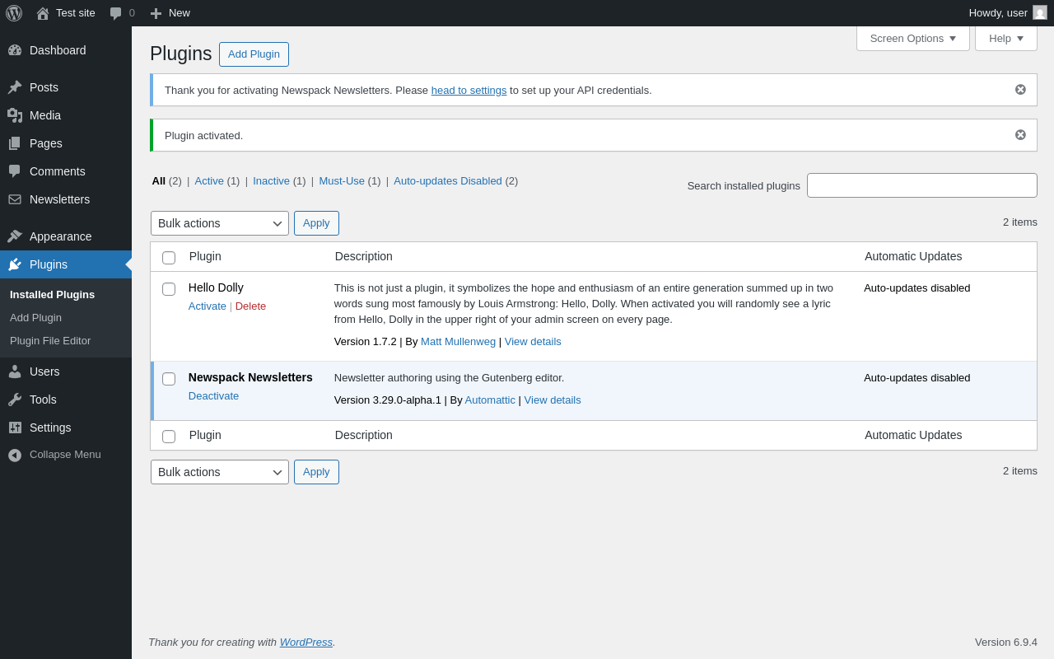Click the top Apply button
1054x659 pixels.
point(316,223)
